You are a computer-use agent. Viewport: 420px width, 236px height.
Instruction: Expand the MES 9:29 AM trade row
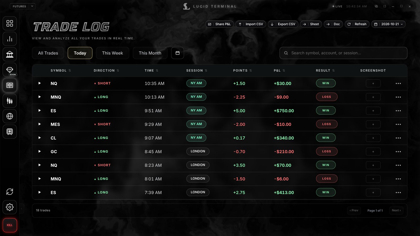click(40, 124)
